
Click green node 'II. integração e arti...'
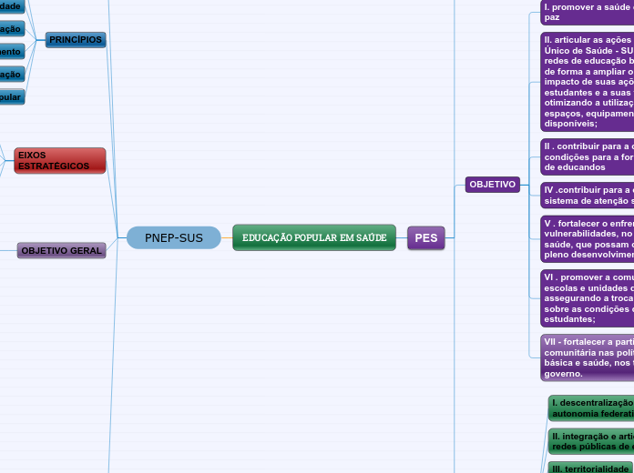point(591,441)
